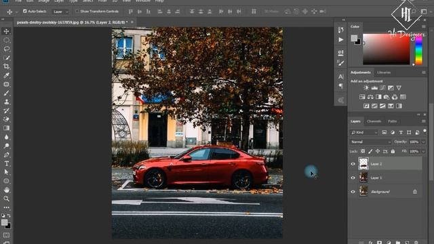434x244 pixels.
Task: Open the edit toolbar three dots
Action: click(x=6, y=207)
